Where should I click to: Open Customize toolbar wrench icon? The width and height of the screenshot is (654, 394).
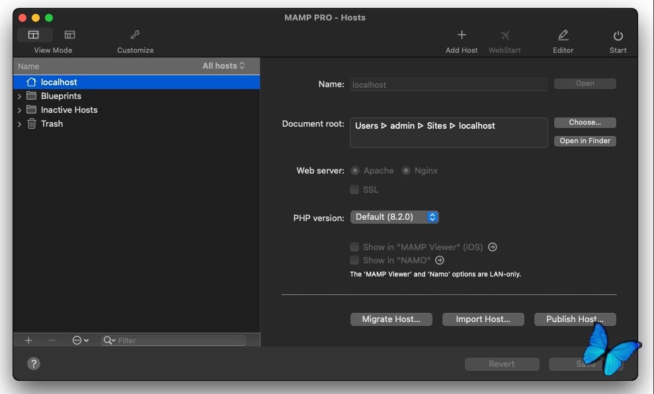pos(135,35)
